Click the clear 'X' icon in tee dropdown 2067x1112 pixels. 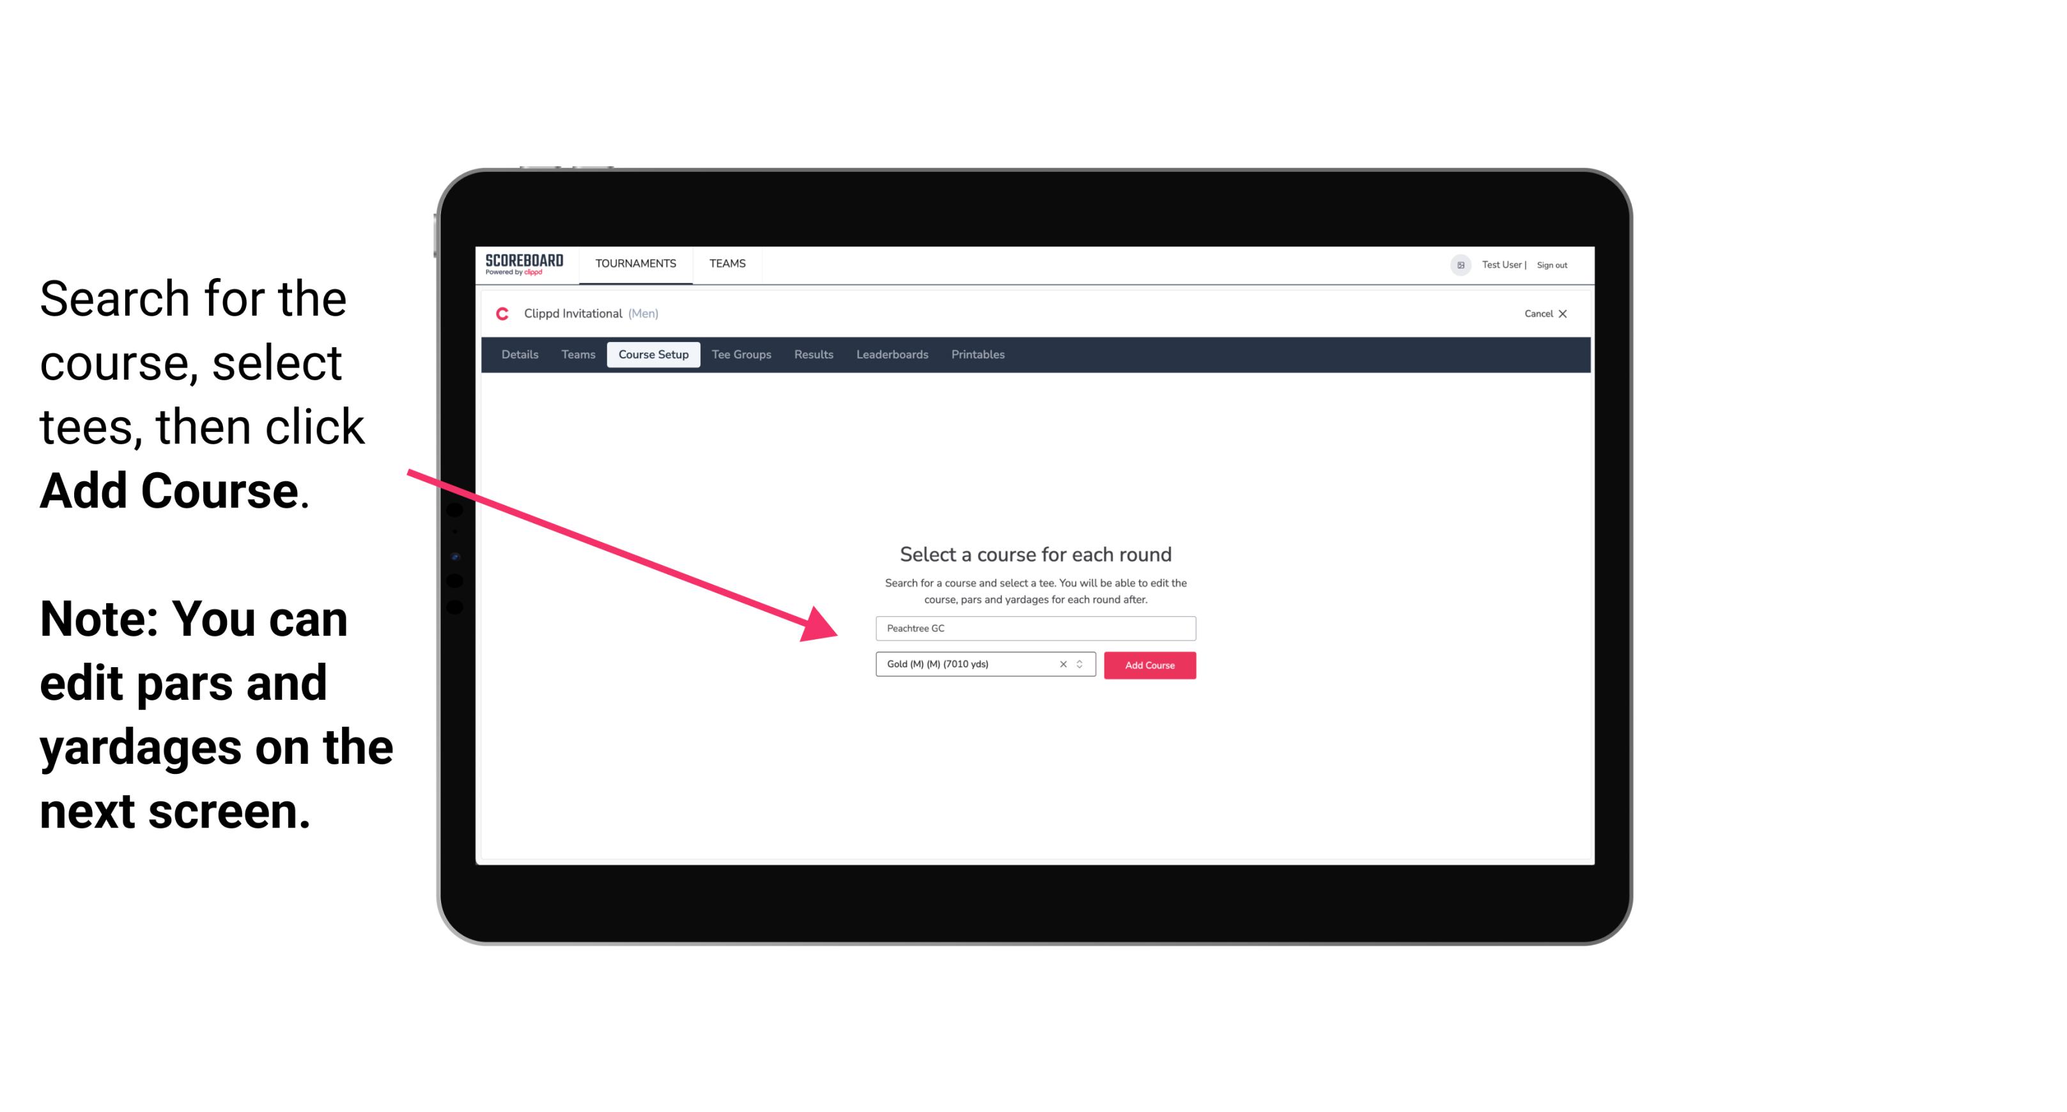pyautogui.click(x=1062, y=665)
